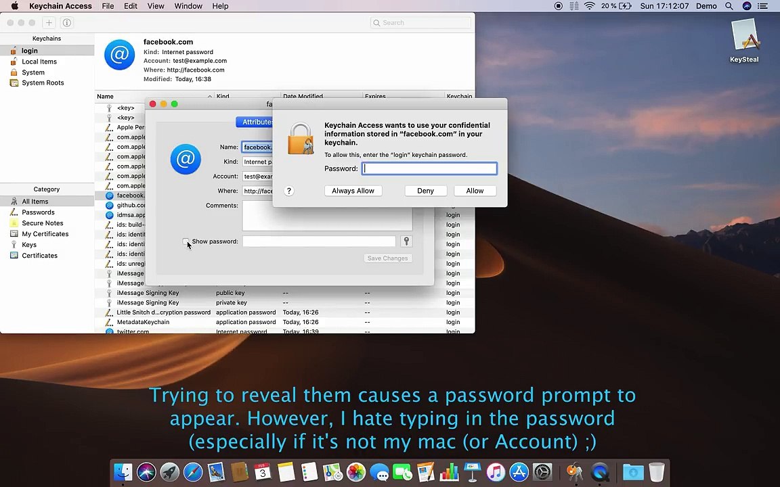Image resolution: width=780 pixels, height=487 pixels.
Task: Open the Help menu
Action: coord(220,6)
